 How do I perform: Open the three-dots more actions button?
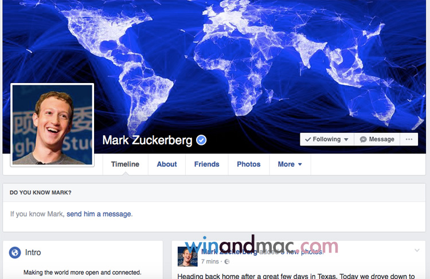(x=409, y=139)
